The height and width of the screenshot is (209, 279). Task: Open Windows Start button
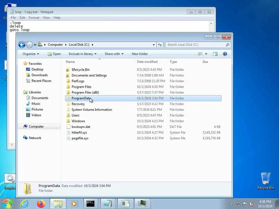pos(7,204)
